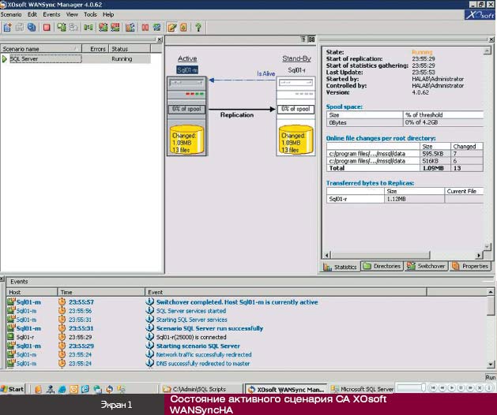The image size is (497, 415).
Task: Close the scenario panel with its X button
Action: click(159, 39)
